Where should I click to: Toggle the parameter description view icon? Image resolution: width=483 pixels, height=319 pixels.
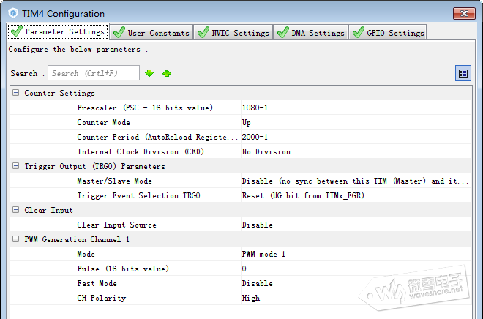coord(463,73)
